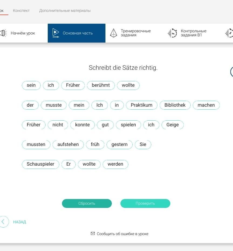Select 'ich' chip next to Geige
This screenshot has height=251, width=233.
pos(151,125)
